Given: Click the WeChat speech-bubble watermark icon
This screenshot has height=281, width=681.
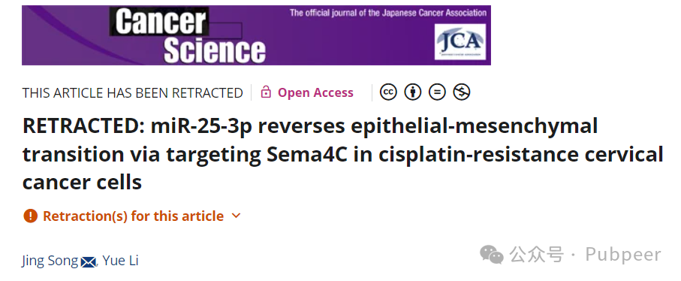Looking at the screenshot, I should pyautogui.click(x=491, y=255).
